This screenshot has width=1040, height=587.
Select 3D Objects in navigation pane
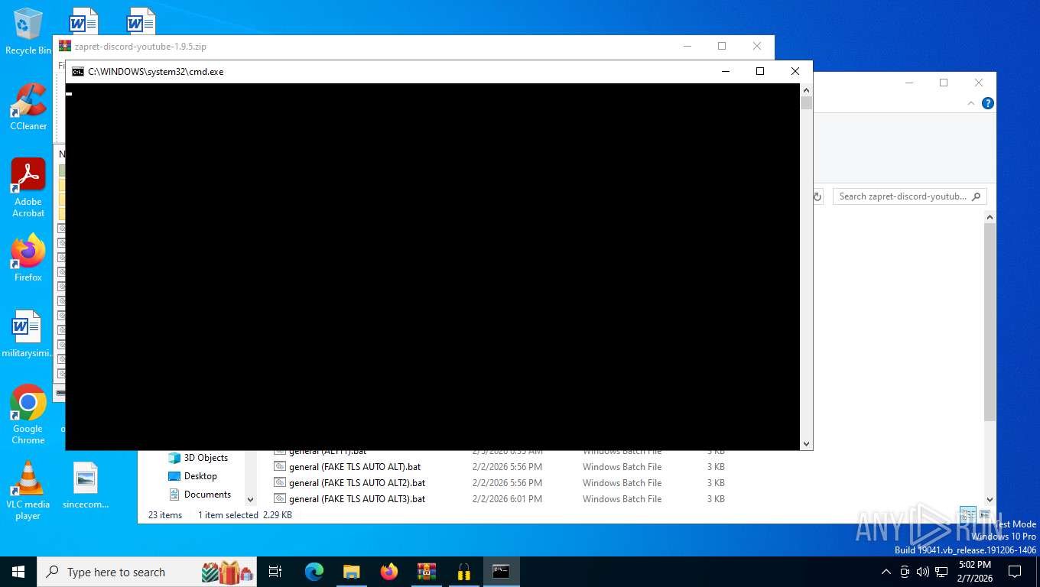pos(197,458)
